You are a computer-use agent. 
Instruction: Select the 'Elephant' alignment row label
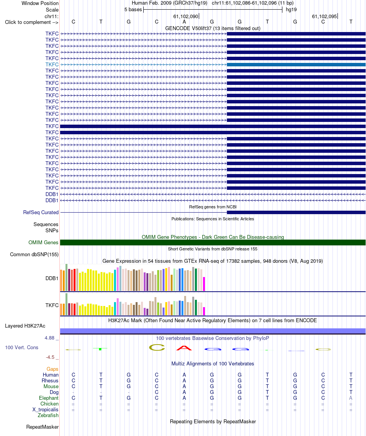pos(49,398)
